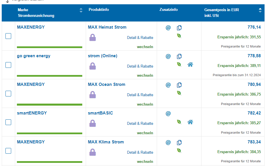The width and height of the screenshot is (266, 166).
Task: Click the @ icon in smartBASIC row
Action: click(168, 114)
